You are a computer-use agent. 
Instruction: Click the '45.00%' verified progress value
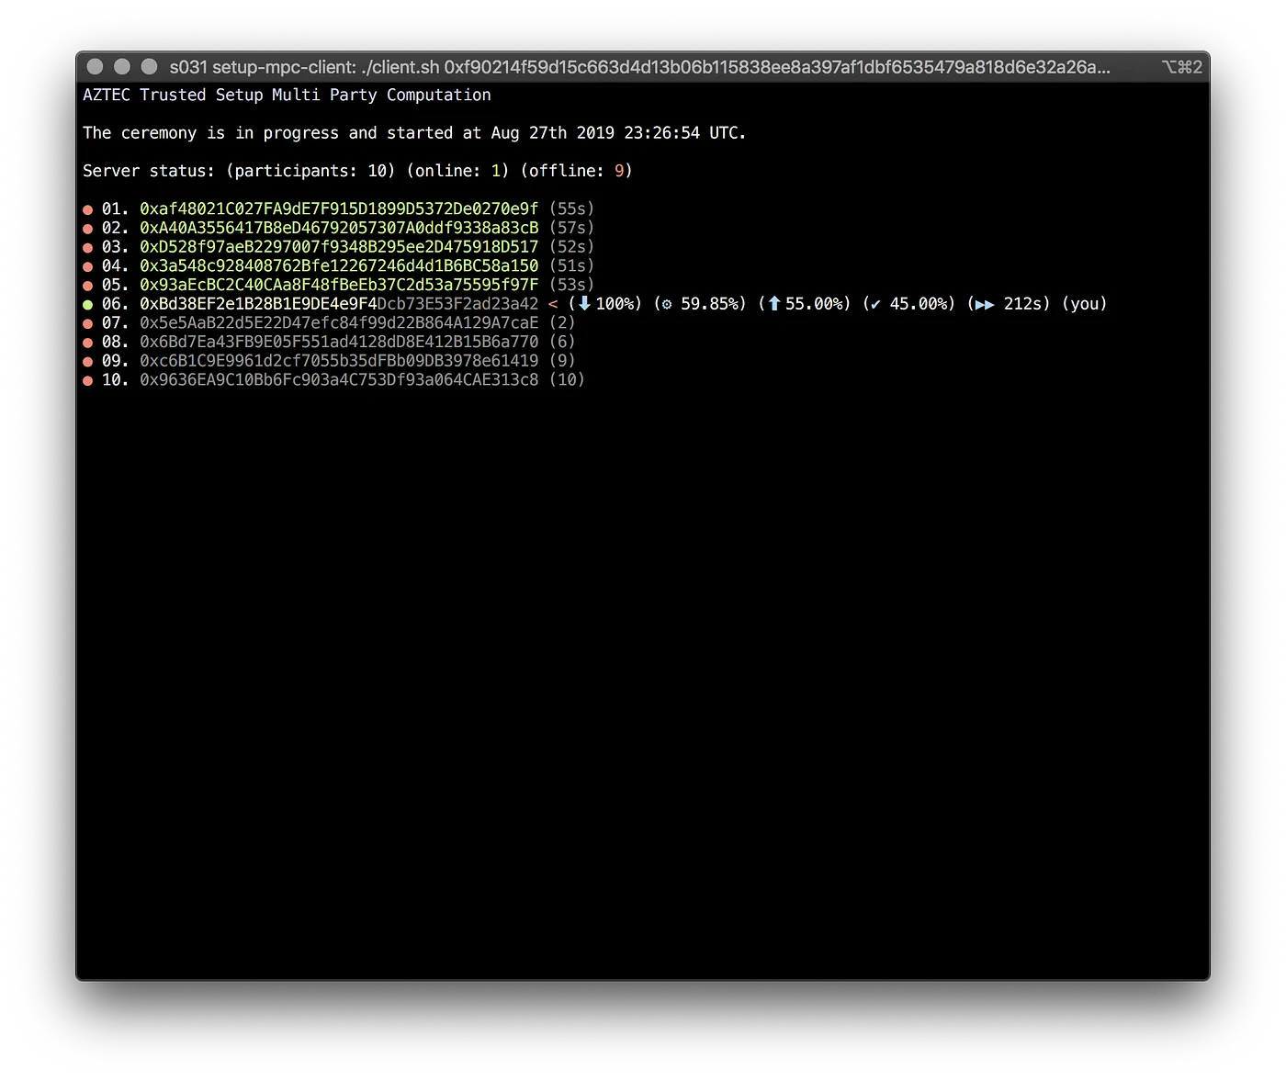click(918, 303)
